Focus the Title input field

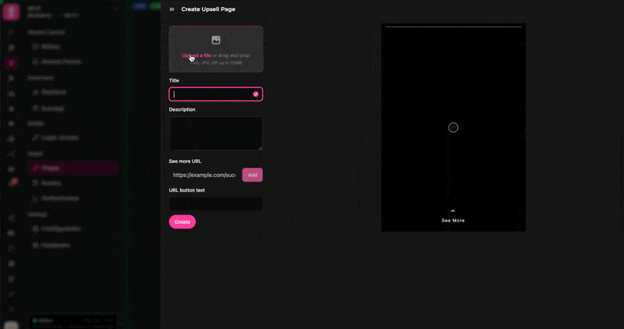tap(211, 94)
